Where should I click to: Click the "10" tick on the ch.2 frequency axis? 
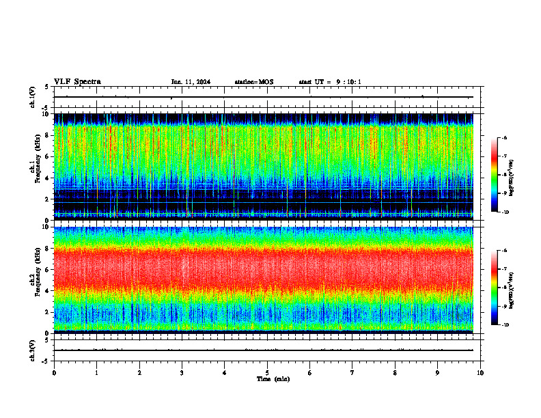coord(46,227)
